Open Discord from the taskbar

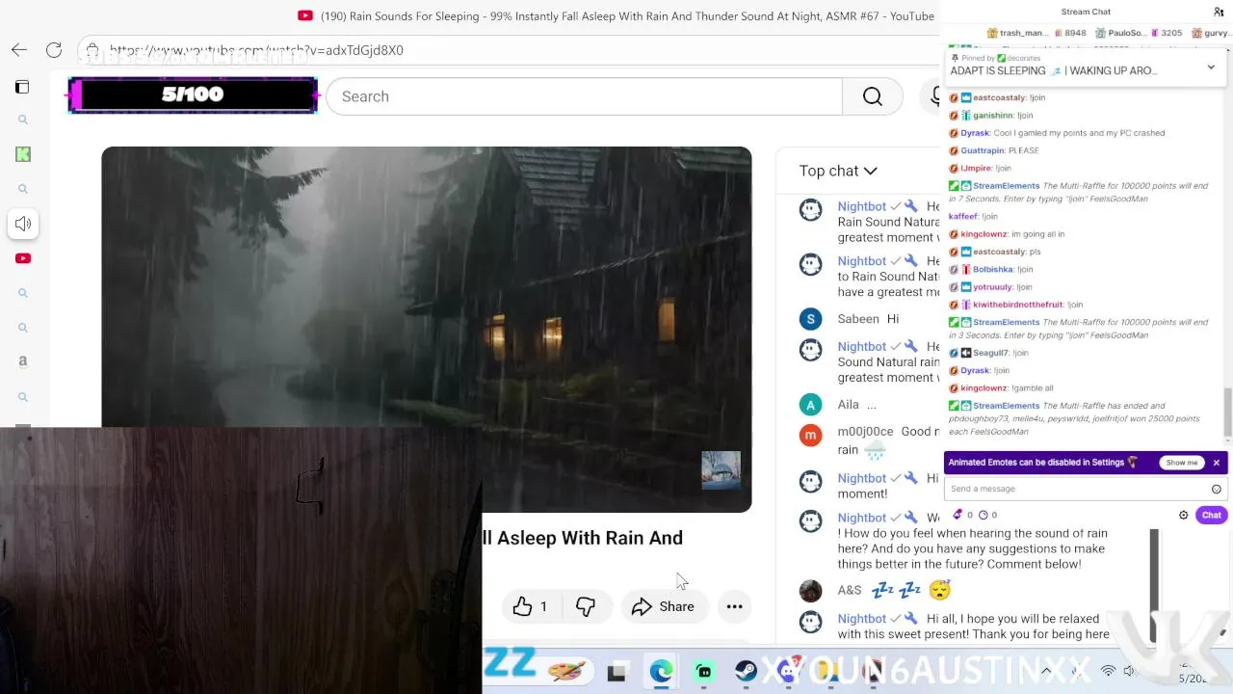(789, 671)
